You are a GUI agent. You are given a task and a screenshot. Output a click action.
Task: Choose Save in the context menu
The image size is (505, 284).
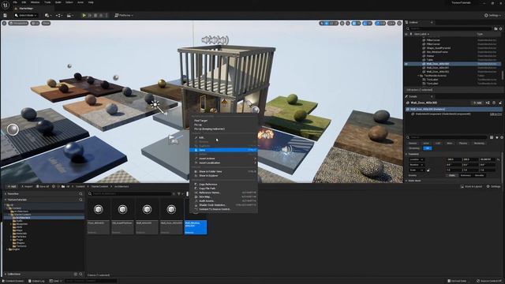pos(223,150)
